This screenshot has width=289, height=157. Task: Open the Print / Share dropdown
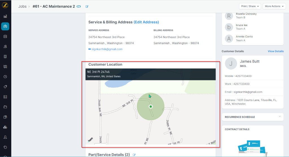click(x=250, y=6)
